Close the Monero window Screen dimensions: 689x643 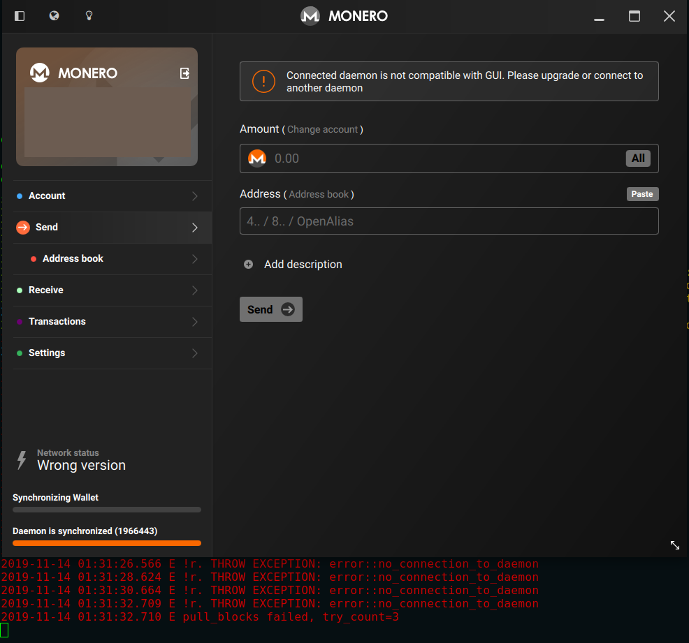coord(669,16)
